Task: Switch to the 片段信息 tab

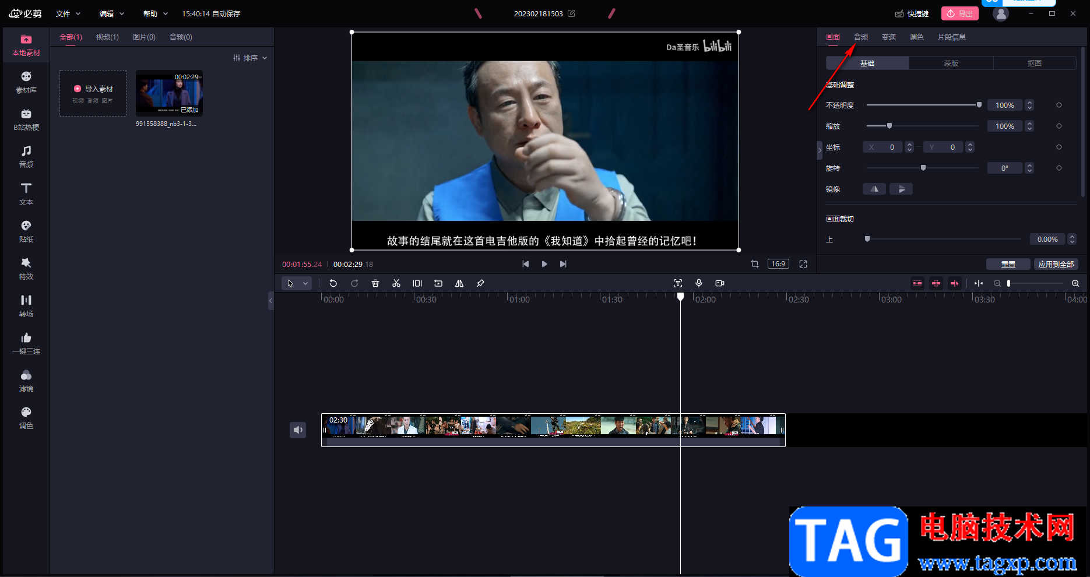Action: (x=952, y=37)
